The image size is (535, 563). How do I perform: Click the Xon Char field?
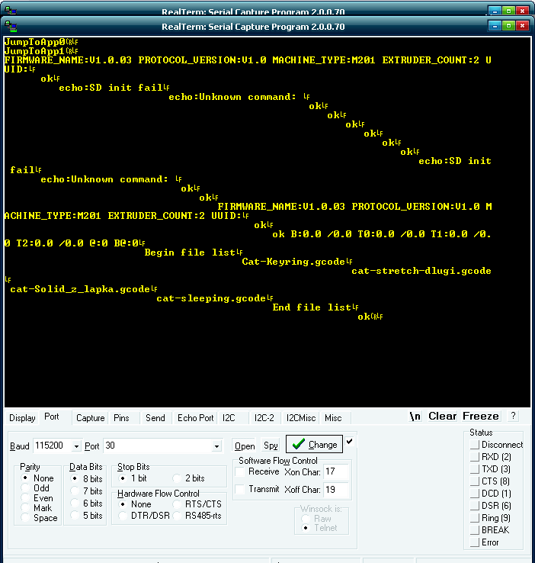(335, 471)
